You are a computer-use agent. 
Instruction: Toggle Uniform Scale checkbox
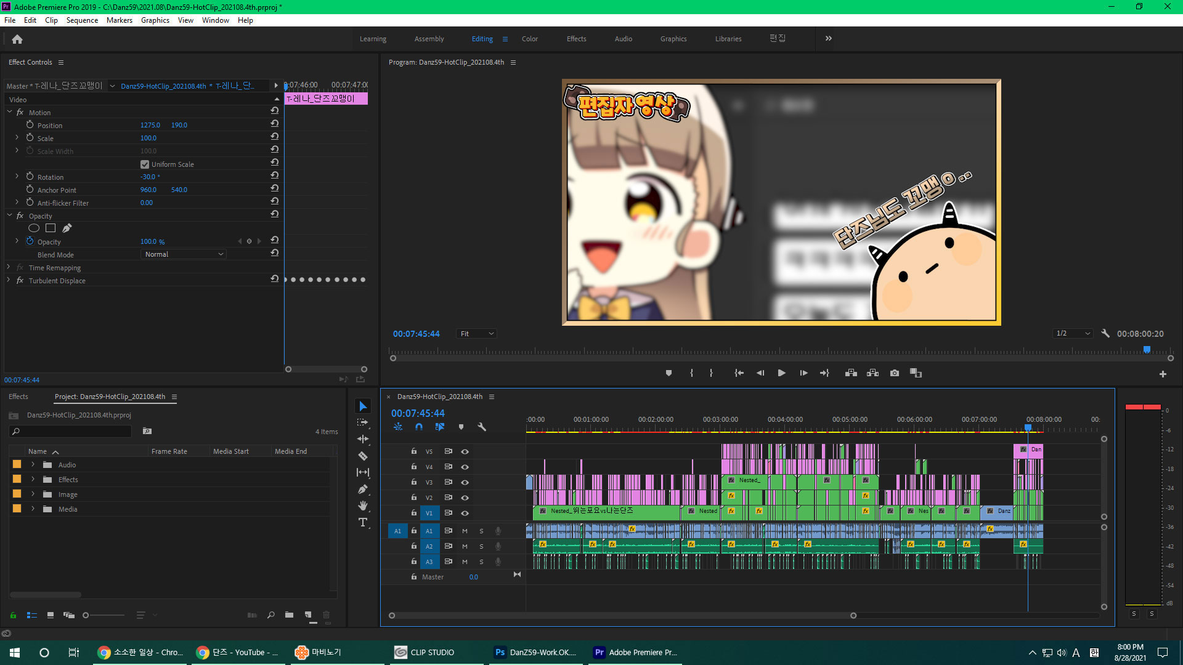coord(145,164)
